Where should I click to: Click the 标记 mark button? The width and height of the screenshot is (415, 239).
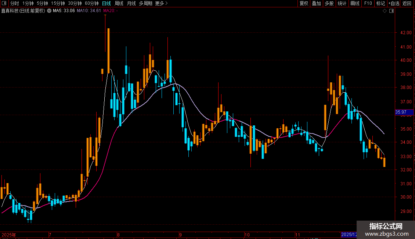(380, 3)
